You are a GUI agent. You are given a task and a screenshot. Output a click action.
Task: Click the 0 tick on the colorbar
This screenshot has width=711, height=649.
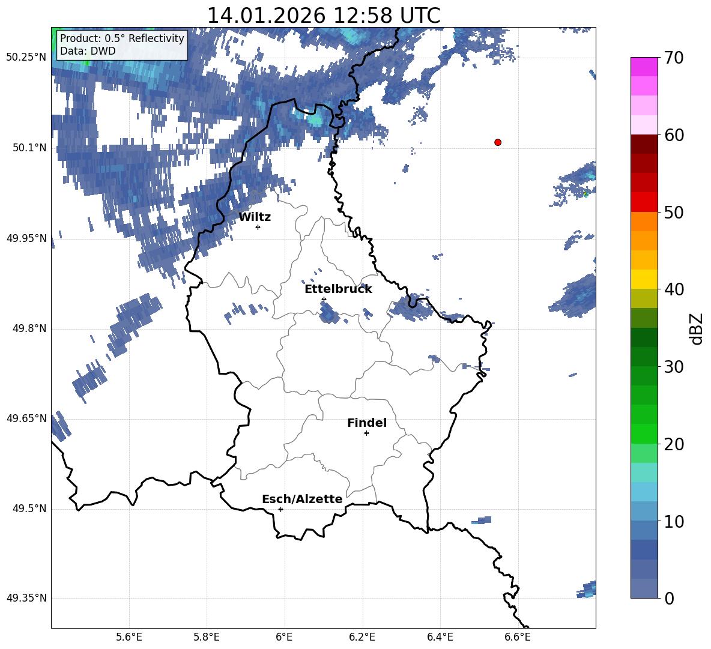(669, 598)
